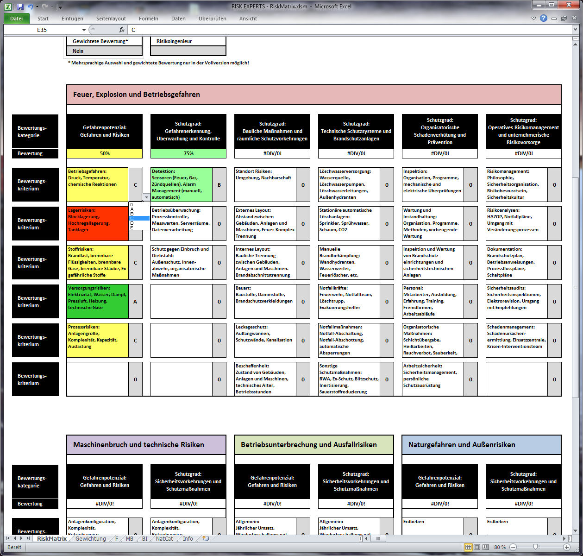Viewport: 583px width, 556px height.
Task: Open the Formeln ribbon tab
Action: point(148,19)
